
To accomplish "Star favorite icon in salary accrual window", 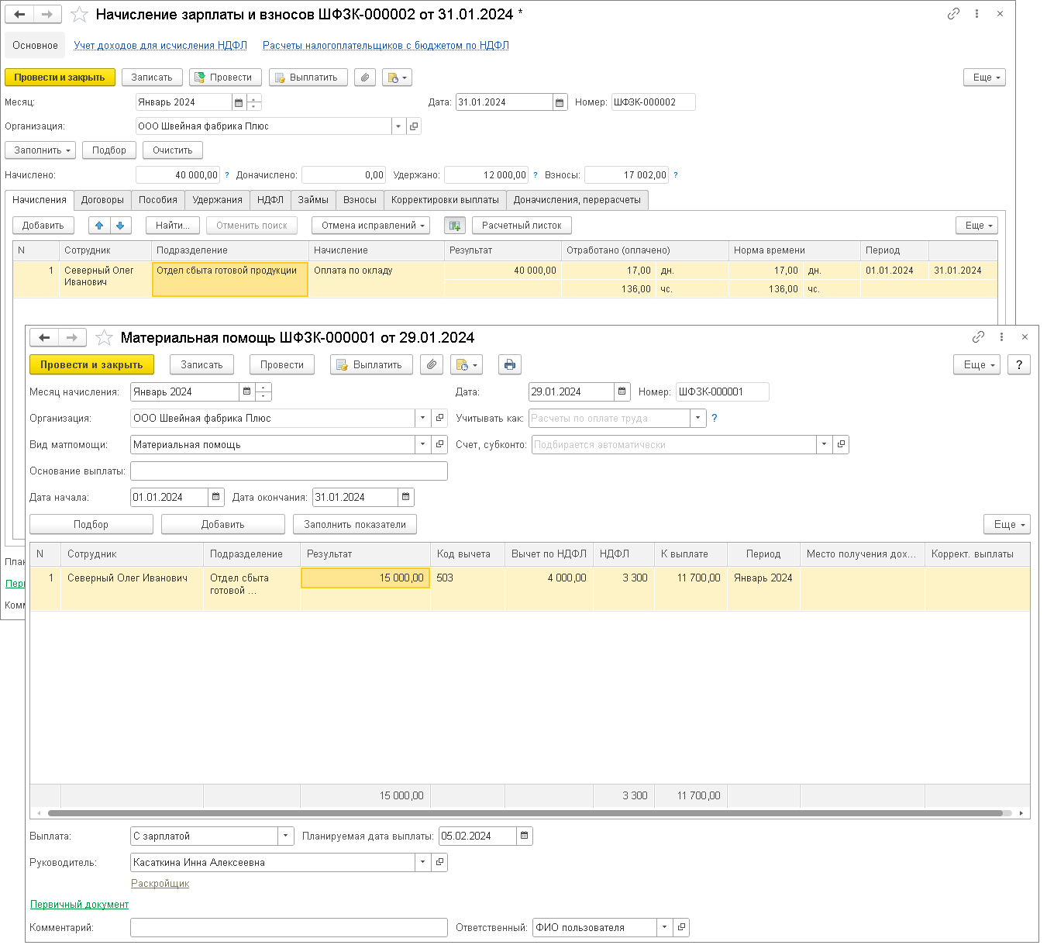I will [79, 14].
